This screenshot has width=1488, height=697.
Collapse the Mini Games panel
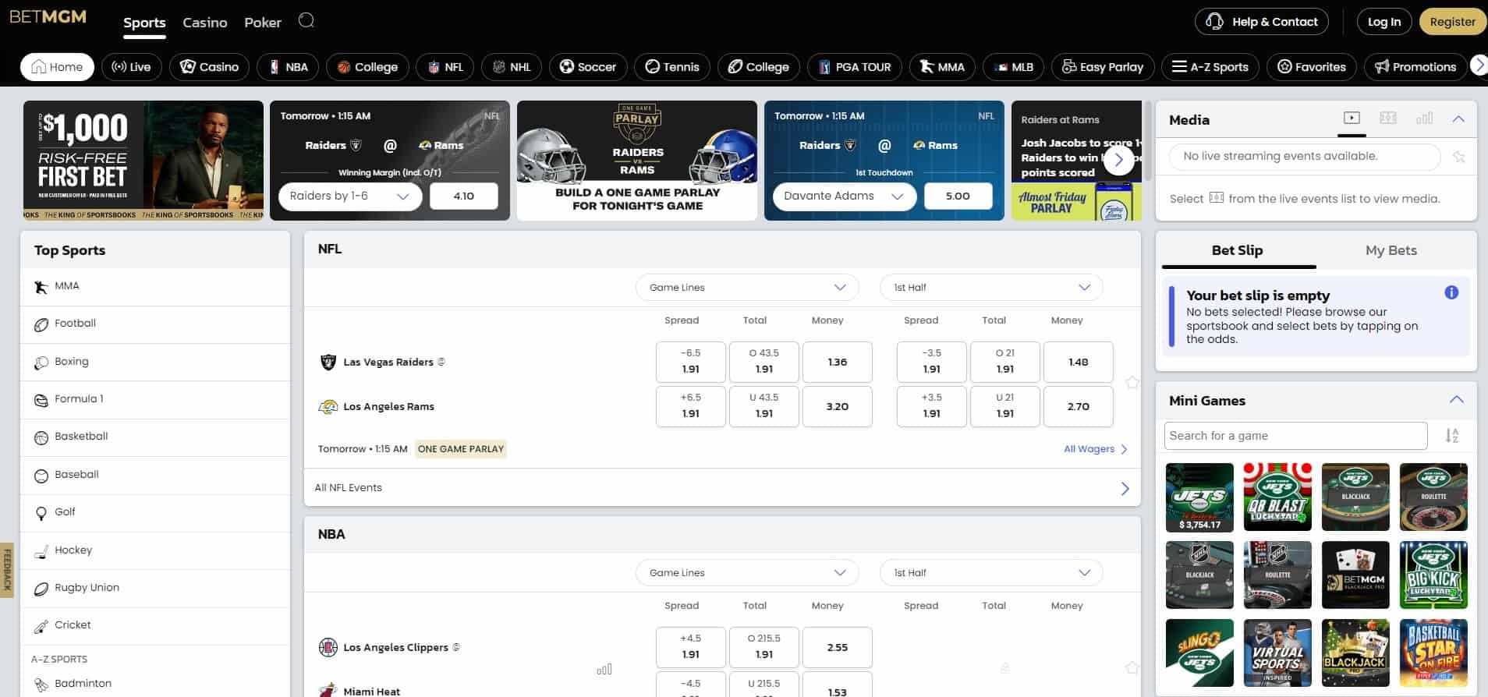click(x=1456, y=400)
